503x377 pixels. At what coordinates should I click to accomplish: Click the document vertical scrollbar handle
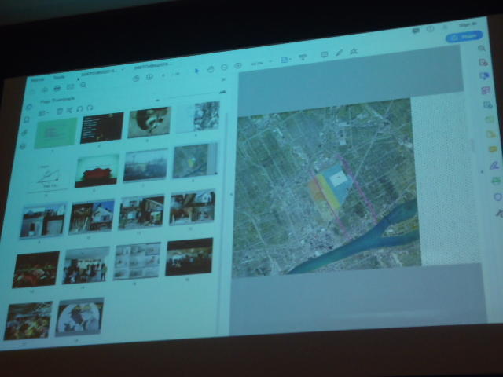(x=472, y=145)
